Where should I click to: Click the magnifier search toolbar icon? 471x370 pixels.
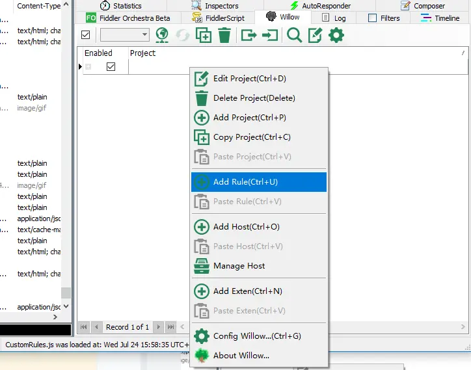point(294,35)
